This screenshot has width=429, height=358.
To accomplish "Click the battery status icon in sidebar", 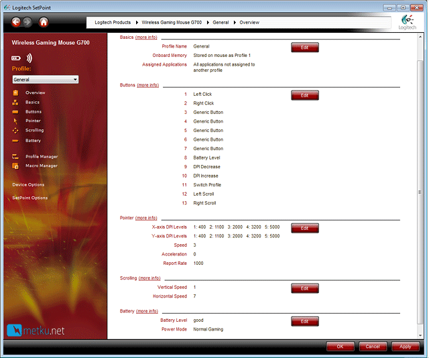I will click(x=16, y=58).
